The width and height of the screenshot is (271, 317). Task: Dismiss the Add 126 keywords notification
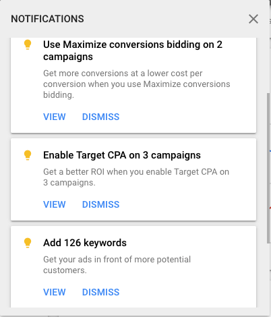[x=100, y=292]
